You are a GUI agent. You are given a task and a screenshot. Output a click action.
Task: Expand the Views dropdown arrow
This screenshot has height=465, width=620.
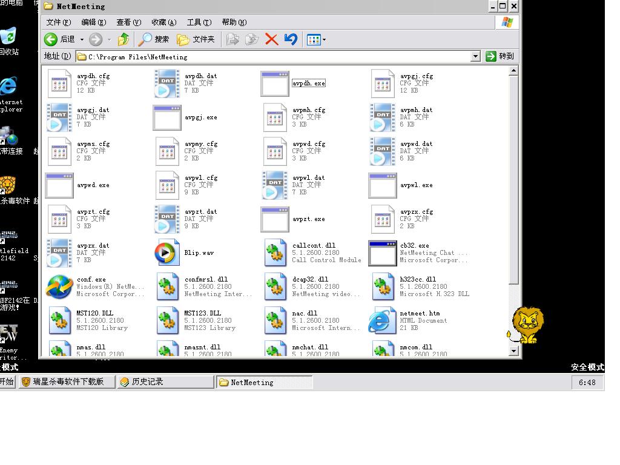coord(325,39)
